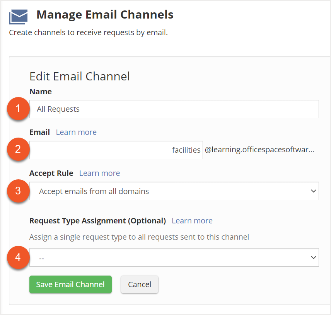Image resolution: width=331 pixels, height=315 pixels.
Task: Click orange badge 4 by the request type selector
Action: click(18, 257)
